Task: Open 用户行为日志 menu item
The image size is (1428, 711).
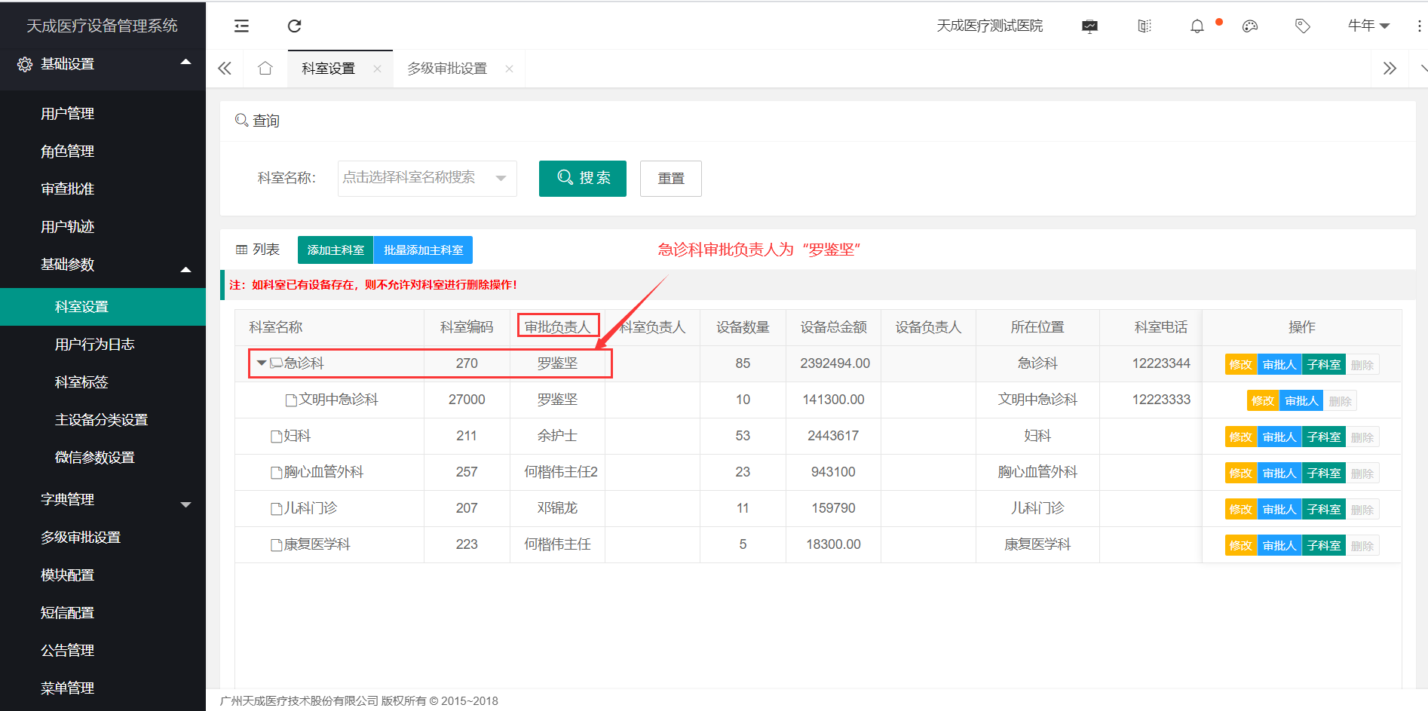Action: 94,345
